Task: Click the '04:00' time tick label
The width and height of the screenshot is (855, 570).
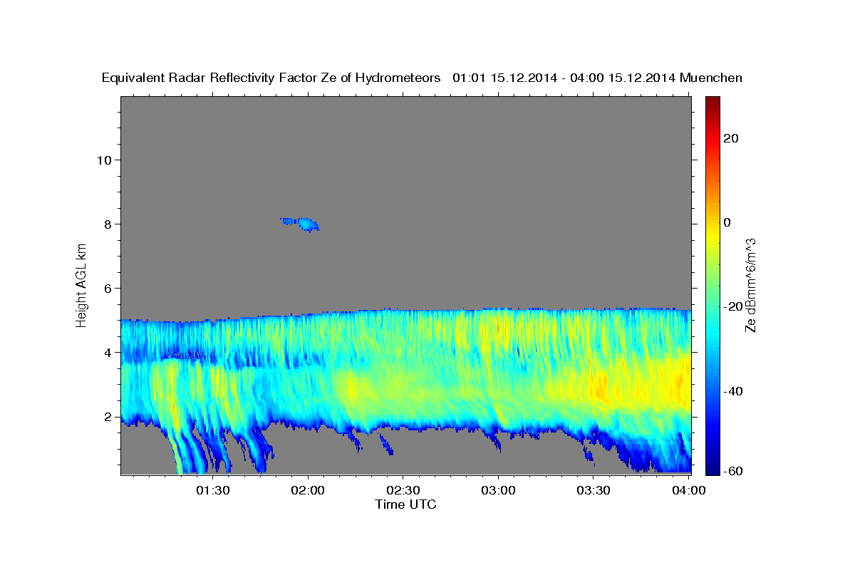Action: click(688, 491)
